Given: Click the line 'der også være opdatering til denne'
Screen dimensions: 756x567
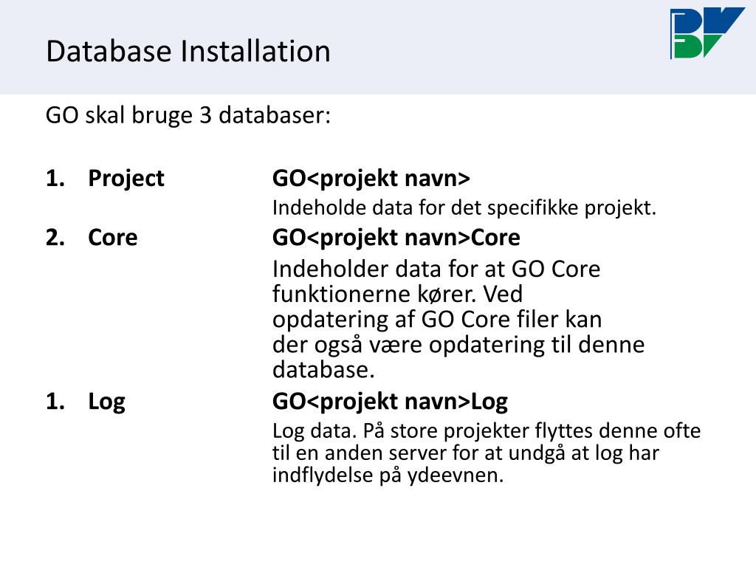Looking at the screenshot, I should 458,346.
